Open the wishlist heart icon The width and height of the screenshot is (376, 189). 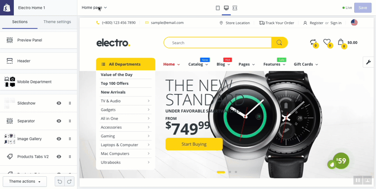(x=327, y=42)
